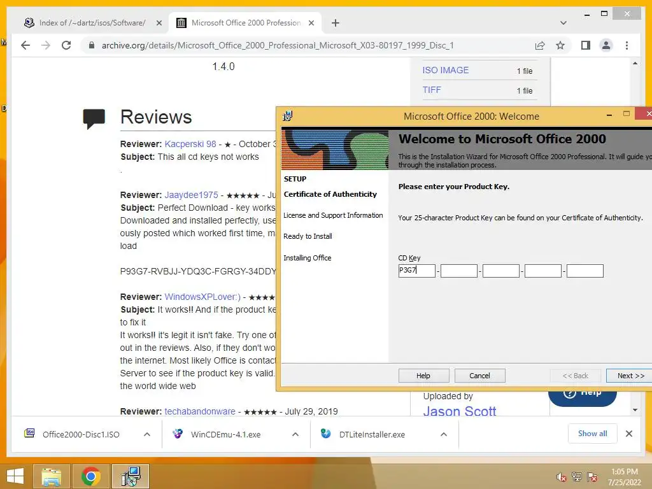Click the second CD Key field
This screenshot has height=489, width=652.
[x=458, y=271]
